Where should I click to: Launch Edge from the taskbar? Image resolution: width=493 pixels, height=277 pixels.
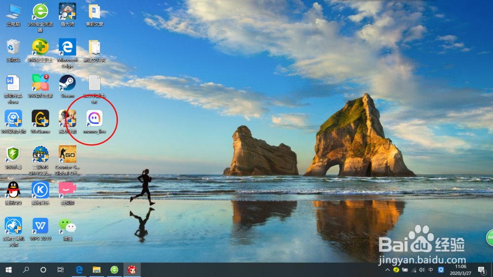click(x=79, y=270)
